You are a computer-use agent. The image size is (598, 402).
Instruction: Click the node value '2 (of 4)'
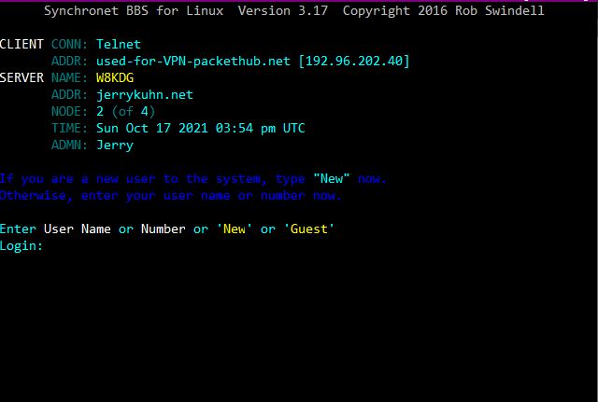125,111
